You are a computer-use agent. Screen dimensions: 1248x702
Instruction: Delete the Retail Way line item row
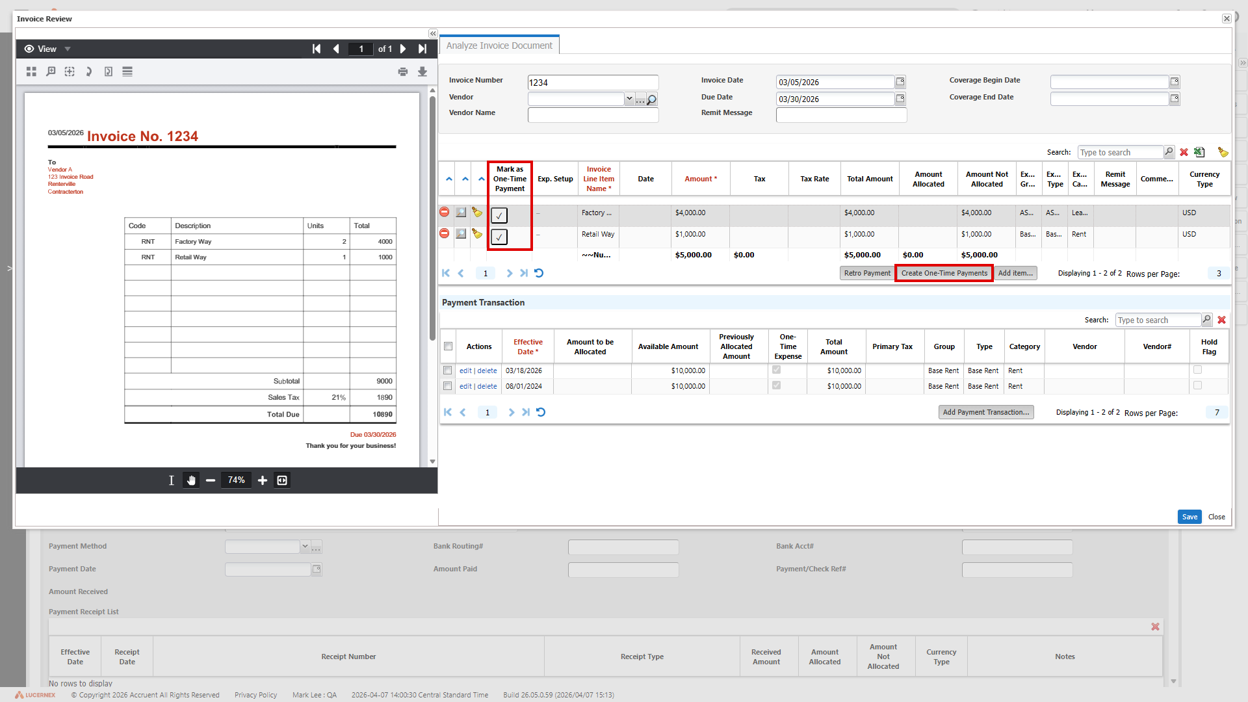click(x=445, y=233)
